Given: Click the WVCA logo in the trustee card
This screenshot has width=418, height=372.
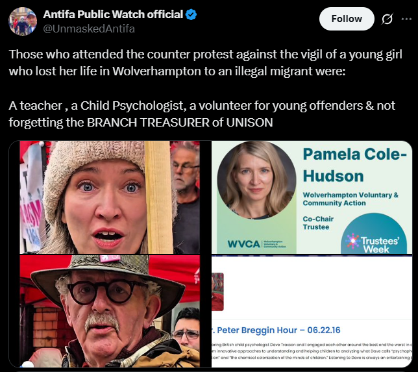Looking at the screenshot, I should pos(256,243).
